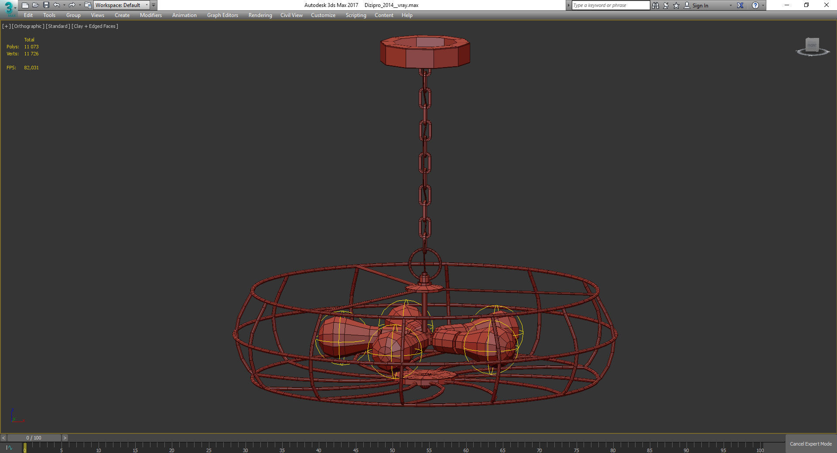Viewport: 837px width, 453px height.
Task: Go to next frame with > button
Action: coord(65,438)
